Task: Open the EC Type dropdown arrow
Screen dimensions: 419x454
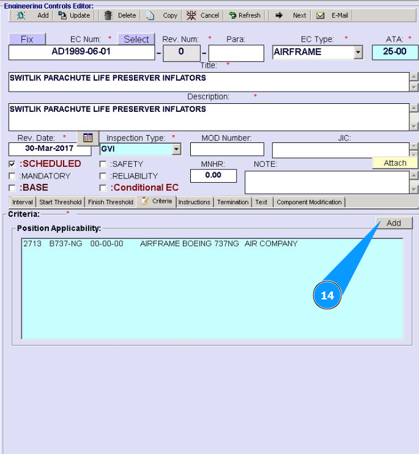Action: pos(358,53)
